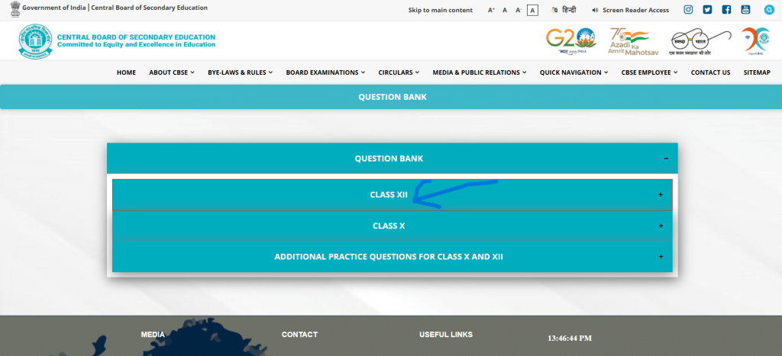782x356 pixels.
Task: Open the SITEMAP menu item
Action: pos(757,72)
